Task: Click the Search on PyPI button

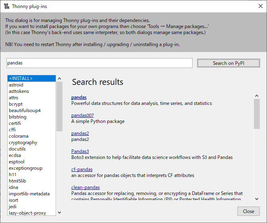Action: (x=228, y=63)
